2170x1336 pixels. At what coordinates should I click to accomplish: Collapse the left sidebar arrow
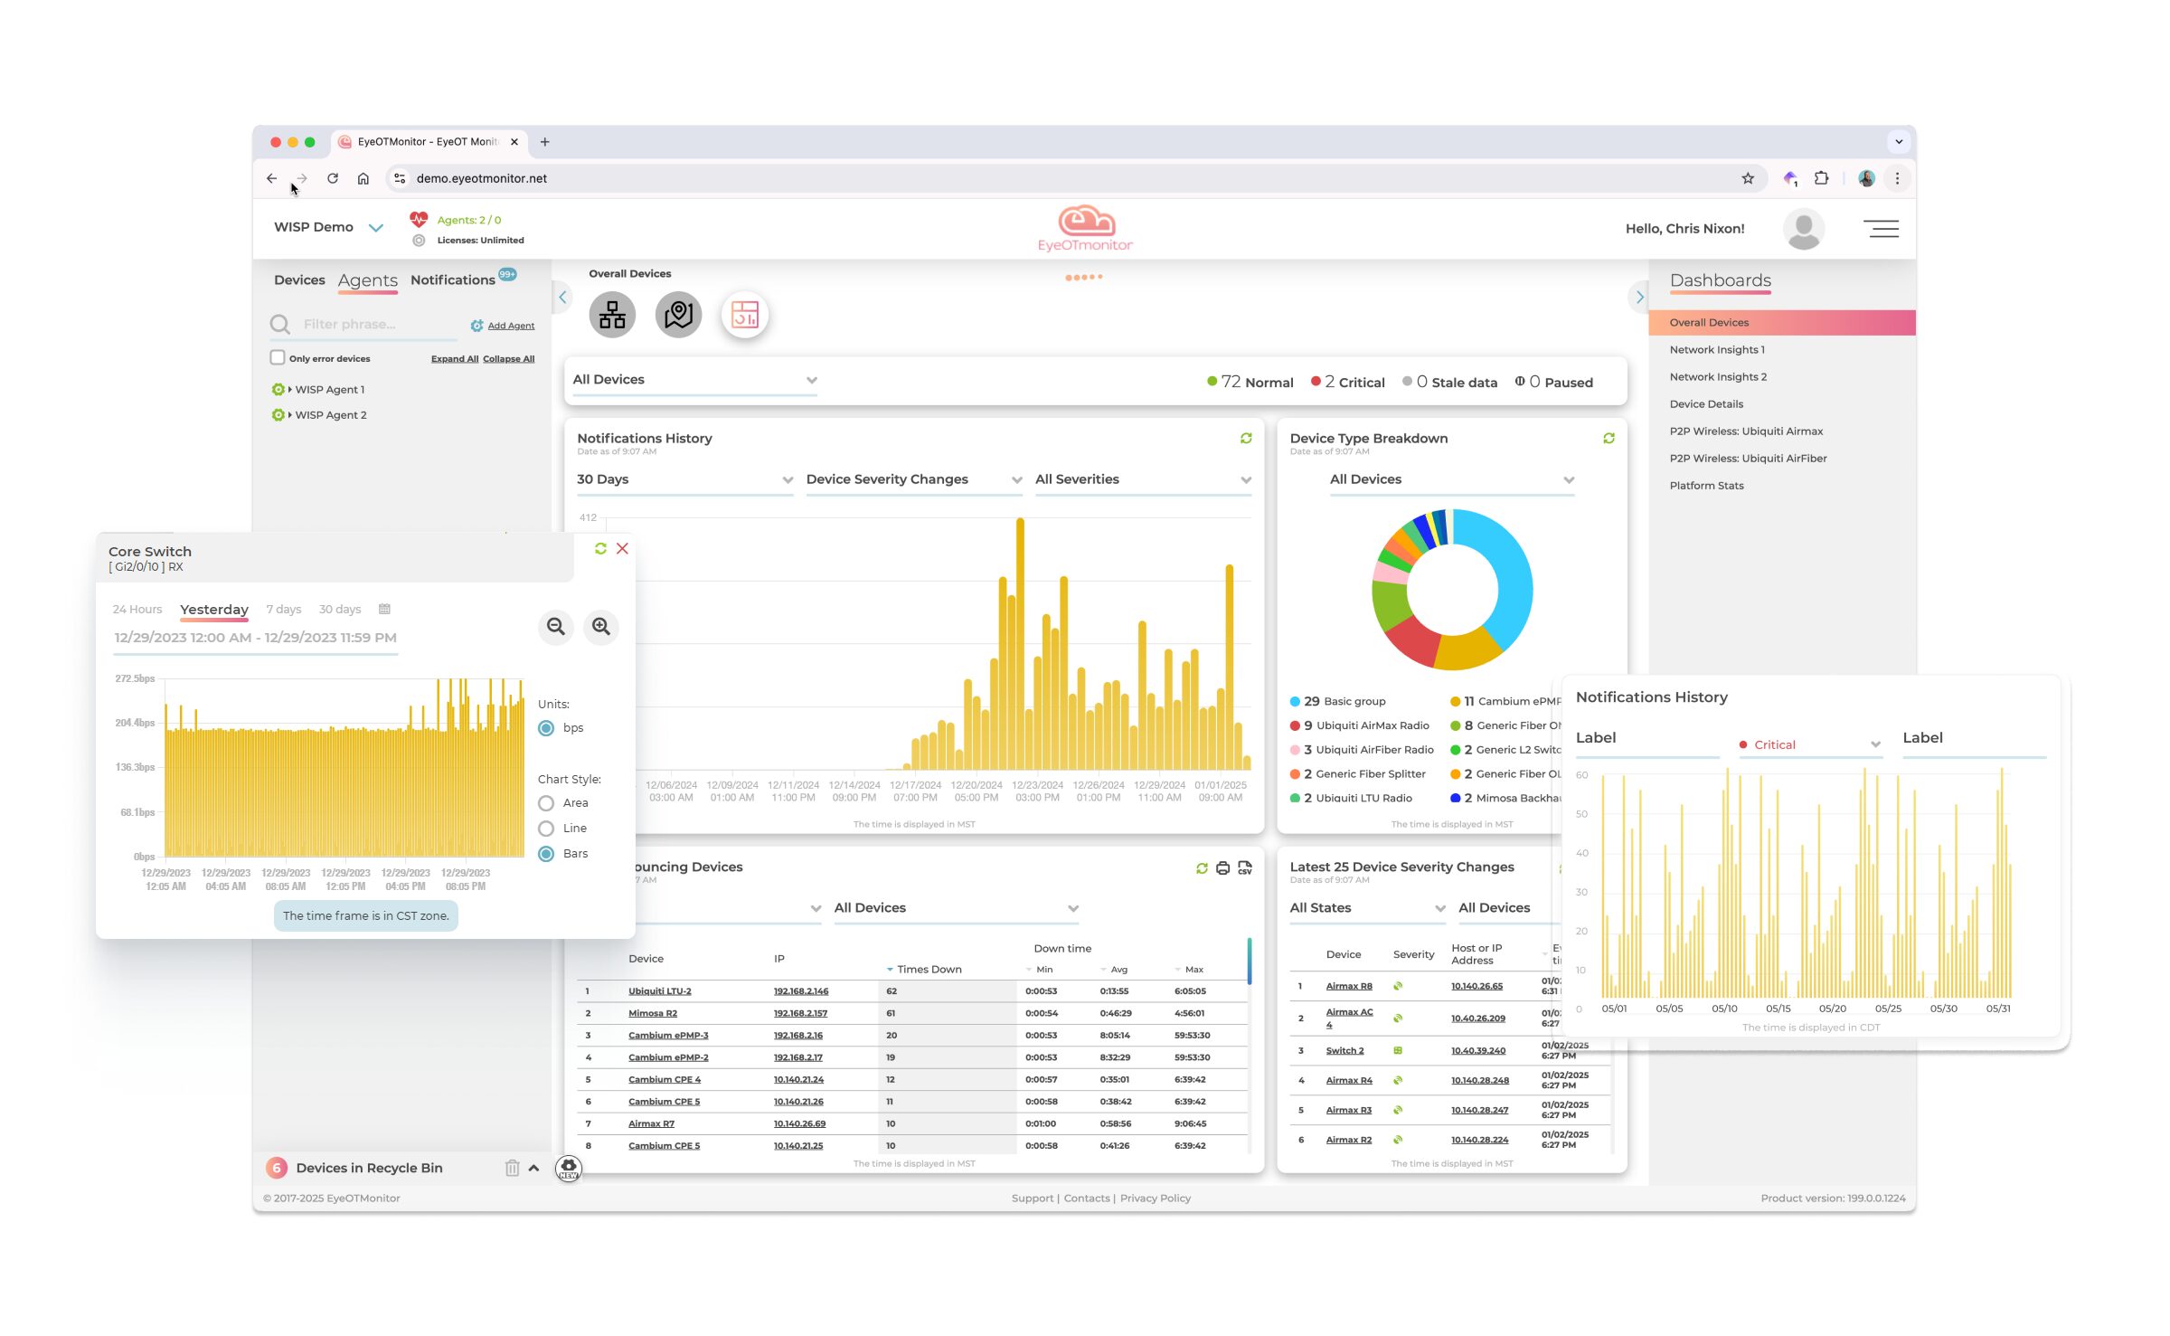tap(562, 297)
